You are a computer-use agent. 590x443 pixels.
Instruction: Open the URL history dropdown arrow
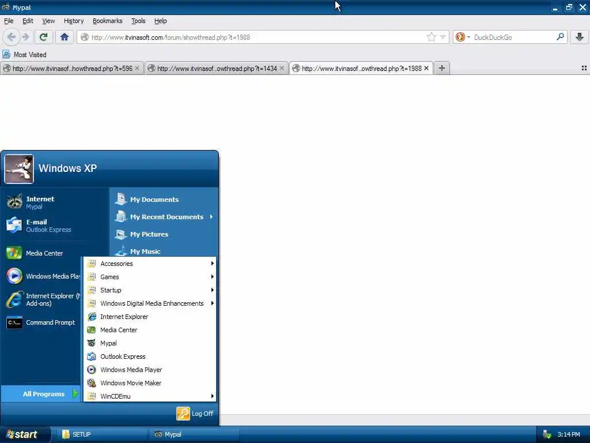pyautogui.click(x=443, y=37)
